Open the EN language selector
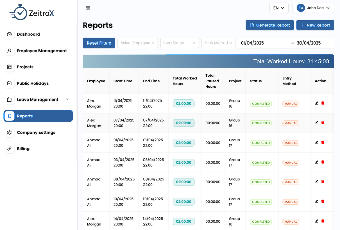This screenshot has height=230, width=340. pos(279,8)
